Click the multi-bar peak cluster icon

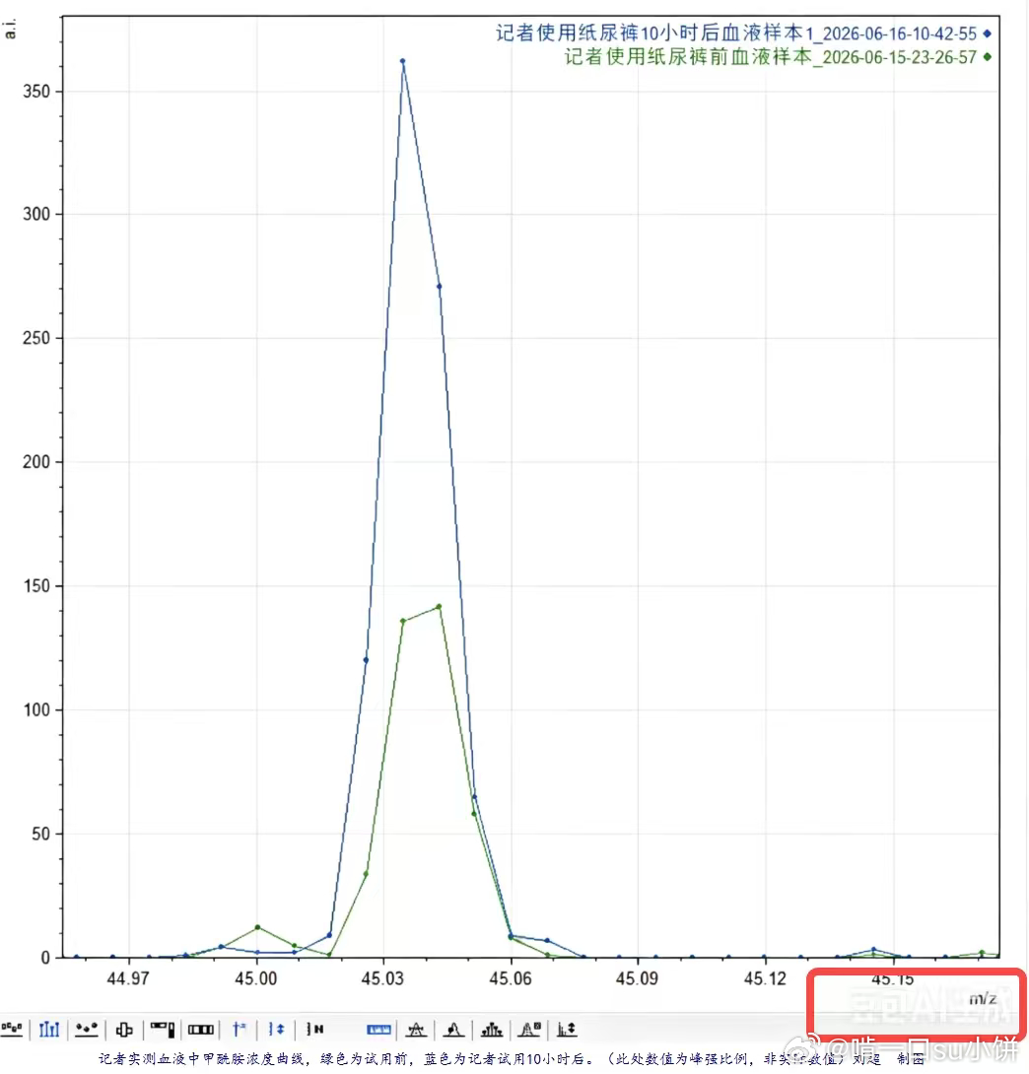tap(492, 1029)
